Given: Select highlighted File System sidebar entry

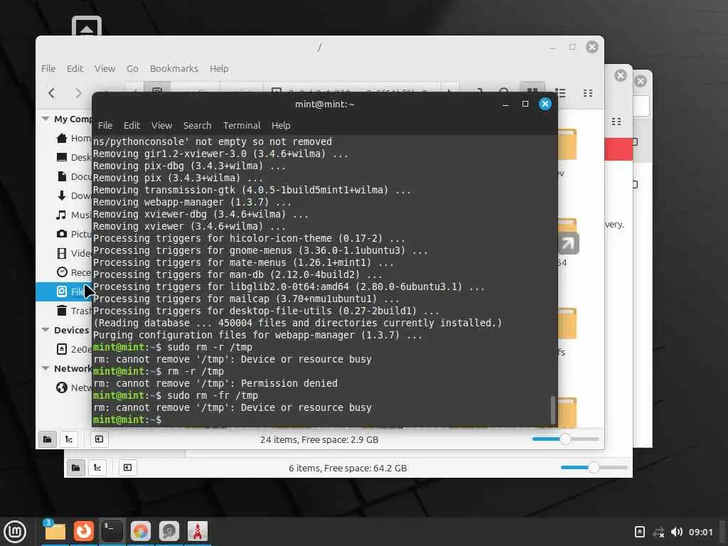Looking at the screenshot, I should [x=63, y=291].
